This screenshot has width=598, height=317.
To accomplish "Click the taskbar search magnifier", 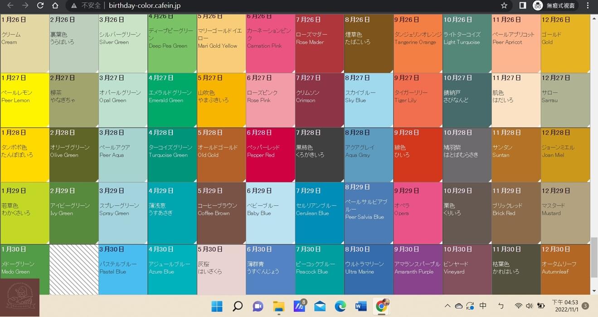I will click(x=238, y=307).
